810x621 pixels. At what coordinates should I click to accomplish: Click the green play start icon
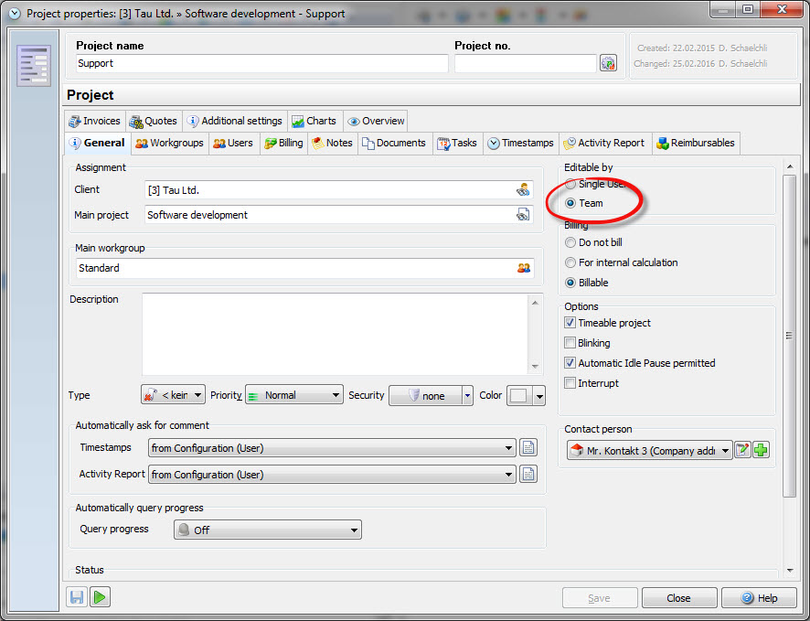tap(100, 597)
